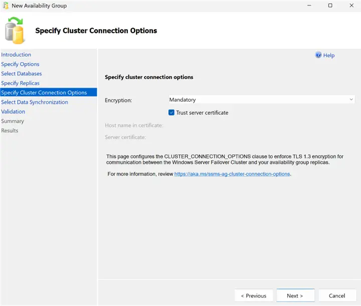Click the Cancel button

(x=337, y=295)
